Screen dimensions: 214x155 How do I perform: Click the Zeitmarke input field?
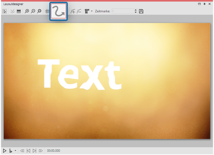[122, 11]
